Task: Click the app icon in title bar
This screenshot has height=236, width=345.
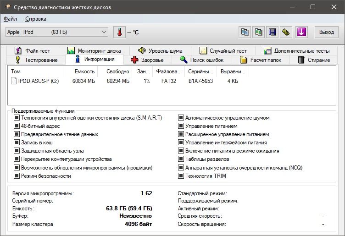Action: click(x=8, y=7)
